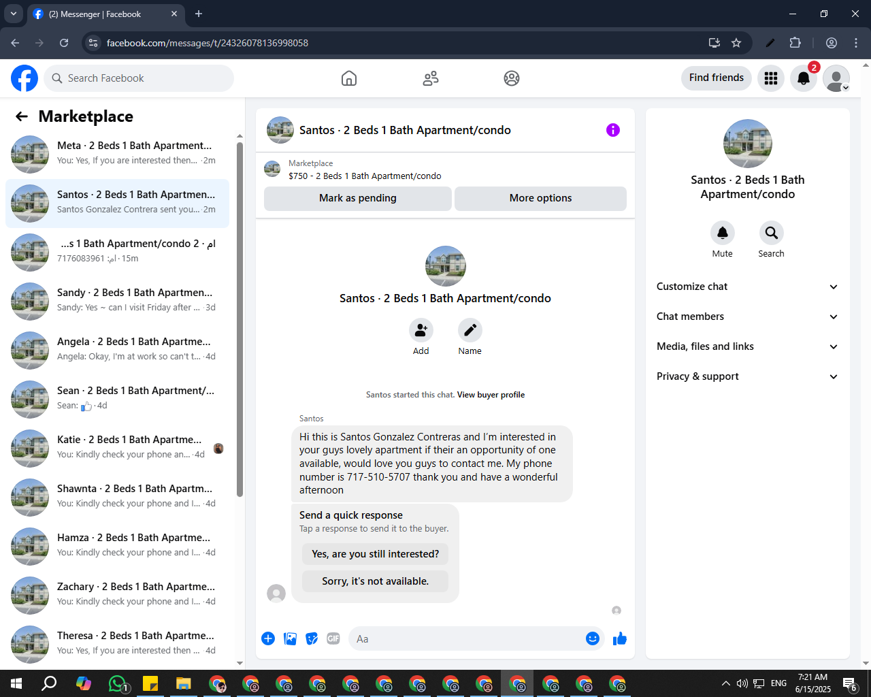Open the emoji picker smiley icon

pyautogui.click(x=593, y=638)
